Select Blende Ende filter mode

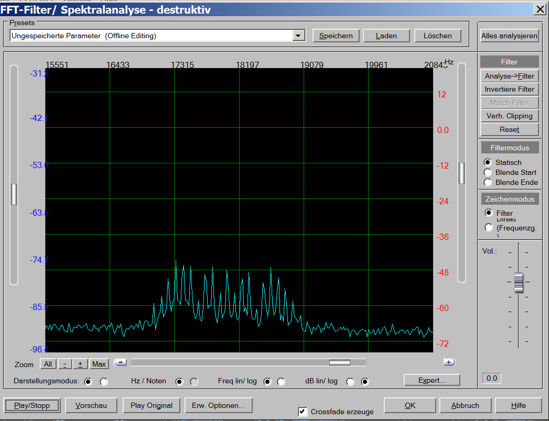pos(488,182)
